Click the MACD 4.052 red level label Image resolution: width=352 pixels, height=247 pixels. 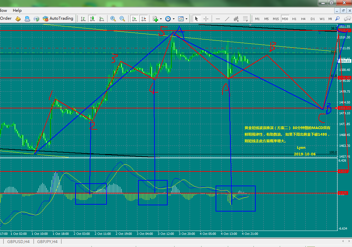tap(343, 171)
